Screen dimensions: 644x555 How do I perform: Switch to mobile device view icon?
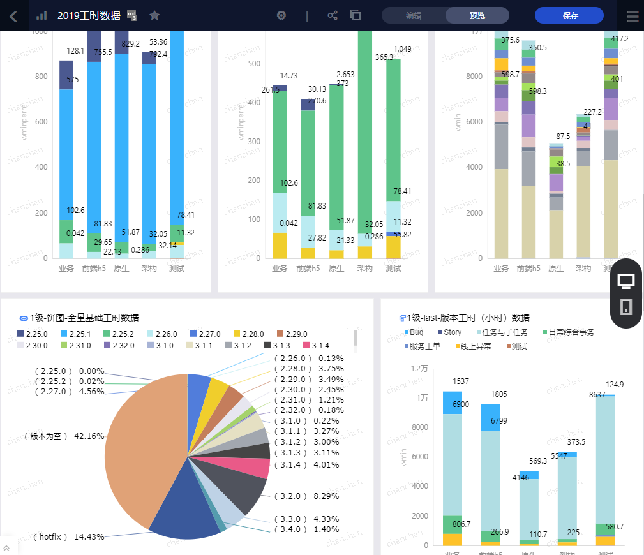pyautogui.click(x=626, y=306)
